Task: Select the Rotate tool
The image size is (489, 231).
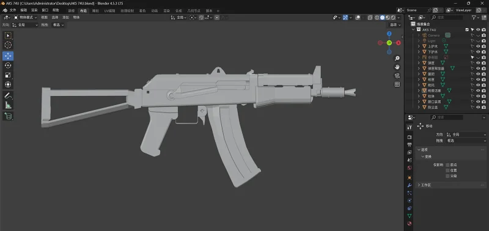Action: point(8,65)
